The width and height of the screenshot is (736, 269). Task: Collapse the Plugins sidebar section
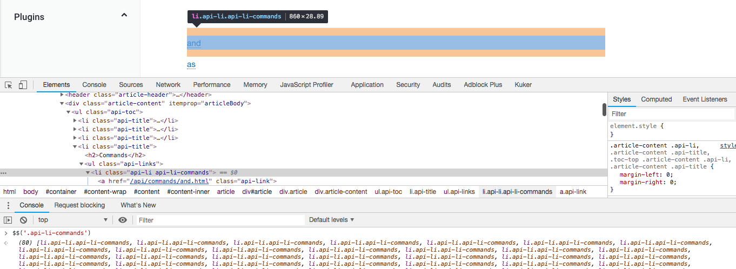[124, 15]
